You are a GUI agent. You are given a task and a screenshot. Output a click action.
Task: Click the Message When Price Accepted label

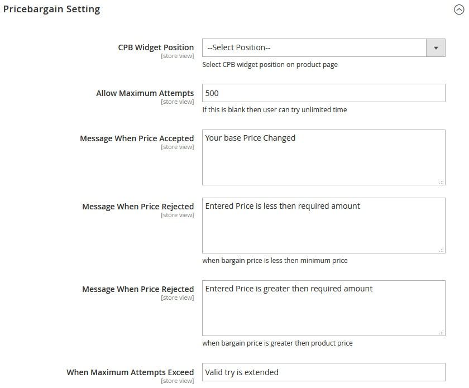[x=137, y=138]
